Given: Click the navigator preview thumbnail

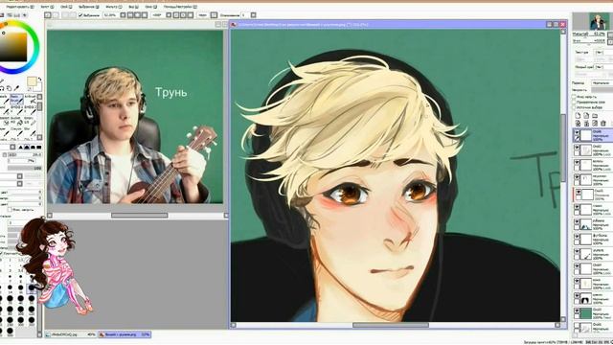Looking at the screenshot, I should coord(599,21).
